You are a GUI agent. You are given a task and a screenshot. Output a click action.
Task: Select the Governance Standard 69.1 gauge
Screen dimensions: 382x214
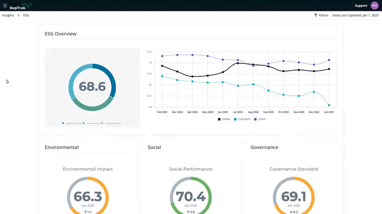(x=294, y=195)
